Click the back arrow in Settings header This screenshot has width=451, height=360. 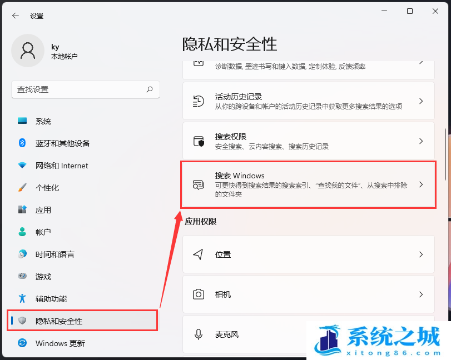(16, 16)
